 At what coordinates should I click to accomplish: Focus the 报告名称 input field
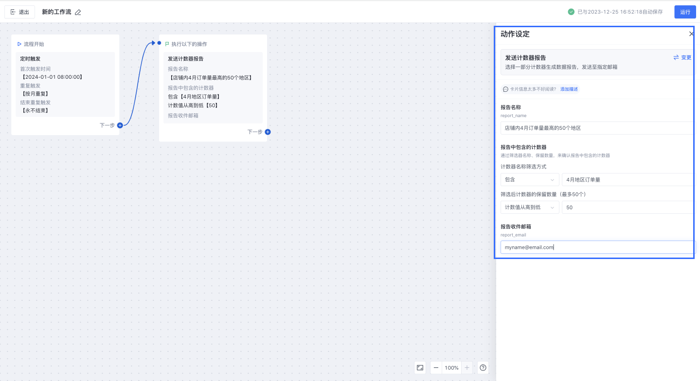pyautogui.click(x=598, y=128)
